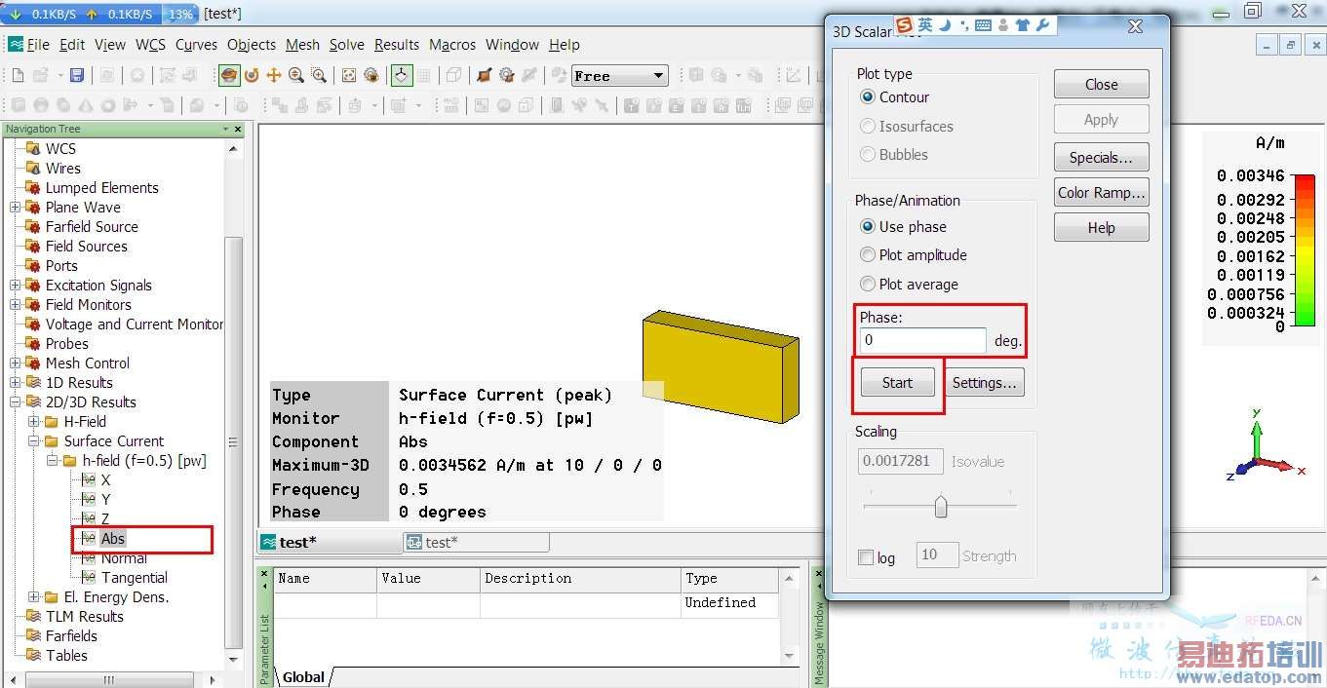Screen dimensions: 1327x688
Task: Select the Zoom window tool
Action: coord(319,75)
